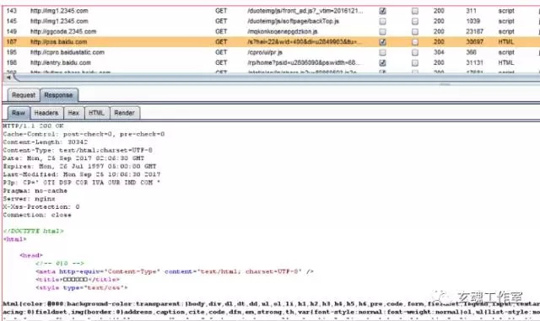
Task: Switch to the Request tab
Action: pos(24,95)
